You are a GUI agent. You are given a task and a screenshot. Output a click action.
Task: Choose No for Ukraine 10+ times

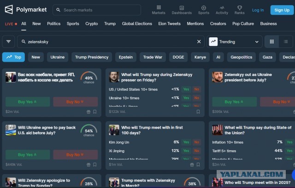pos(197,98)
